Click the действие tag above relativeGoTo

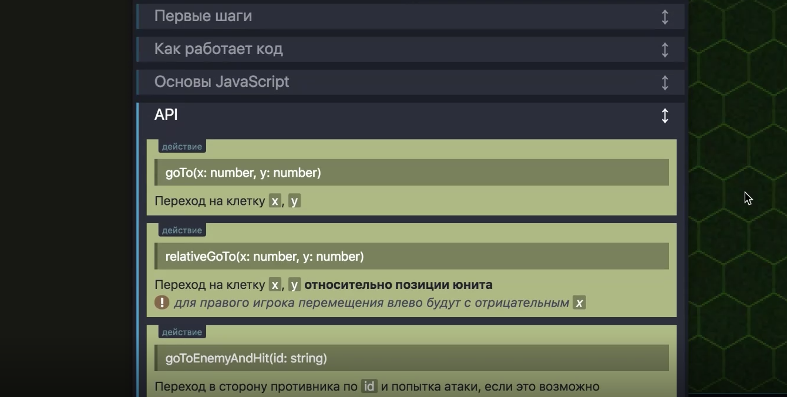tap(182, 230)
